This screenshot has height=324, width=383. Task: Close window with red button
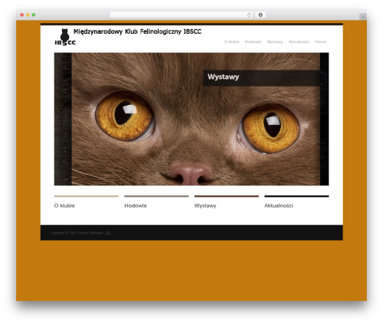(22, 15)
